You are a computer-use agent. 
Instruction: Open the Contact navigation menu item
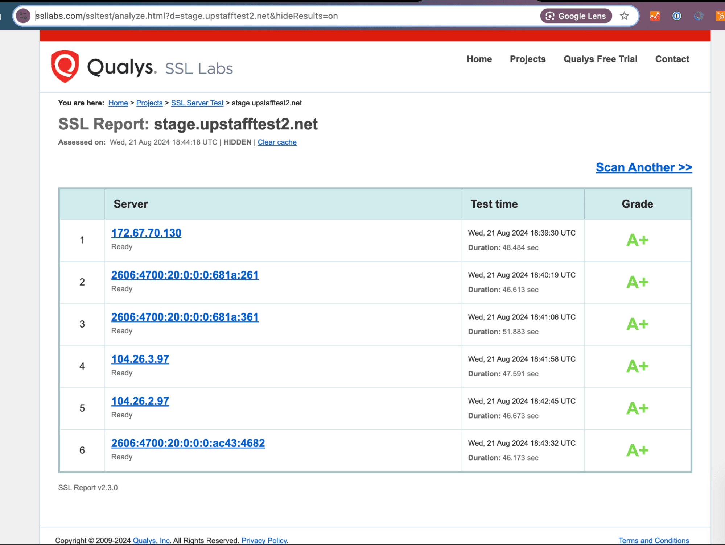pyautogui.click(x=672, y=59)
